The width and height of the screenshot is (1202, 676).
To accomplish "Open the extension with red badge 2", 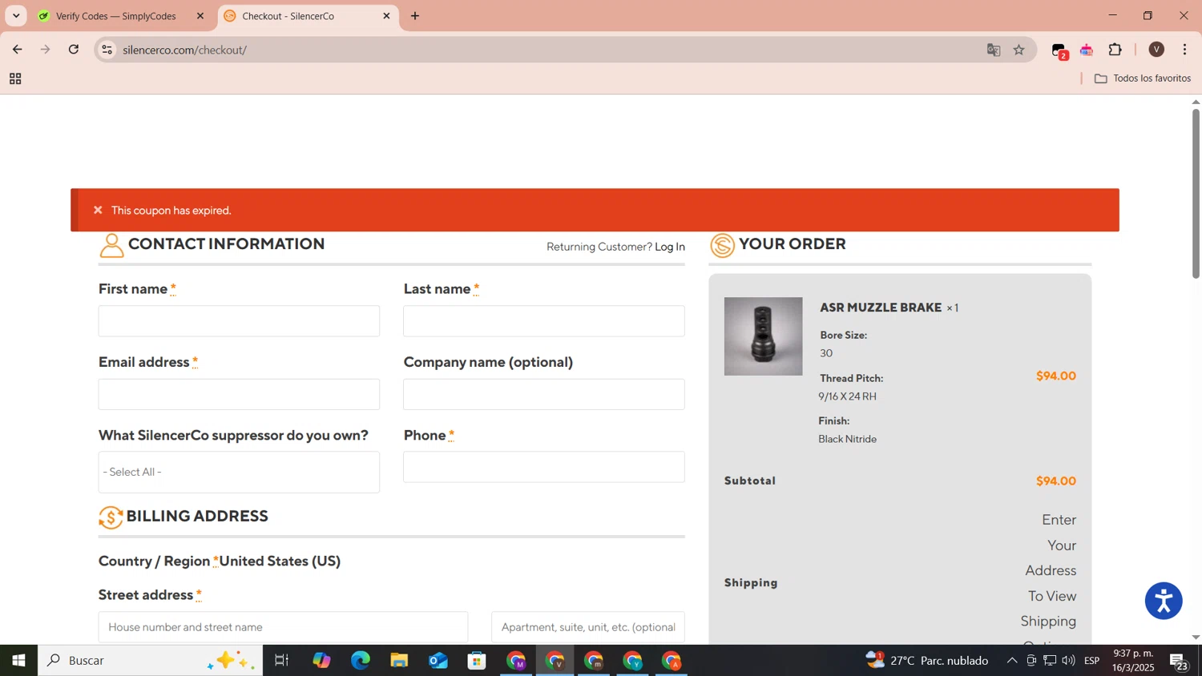I will 1059,50.
